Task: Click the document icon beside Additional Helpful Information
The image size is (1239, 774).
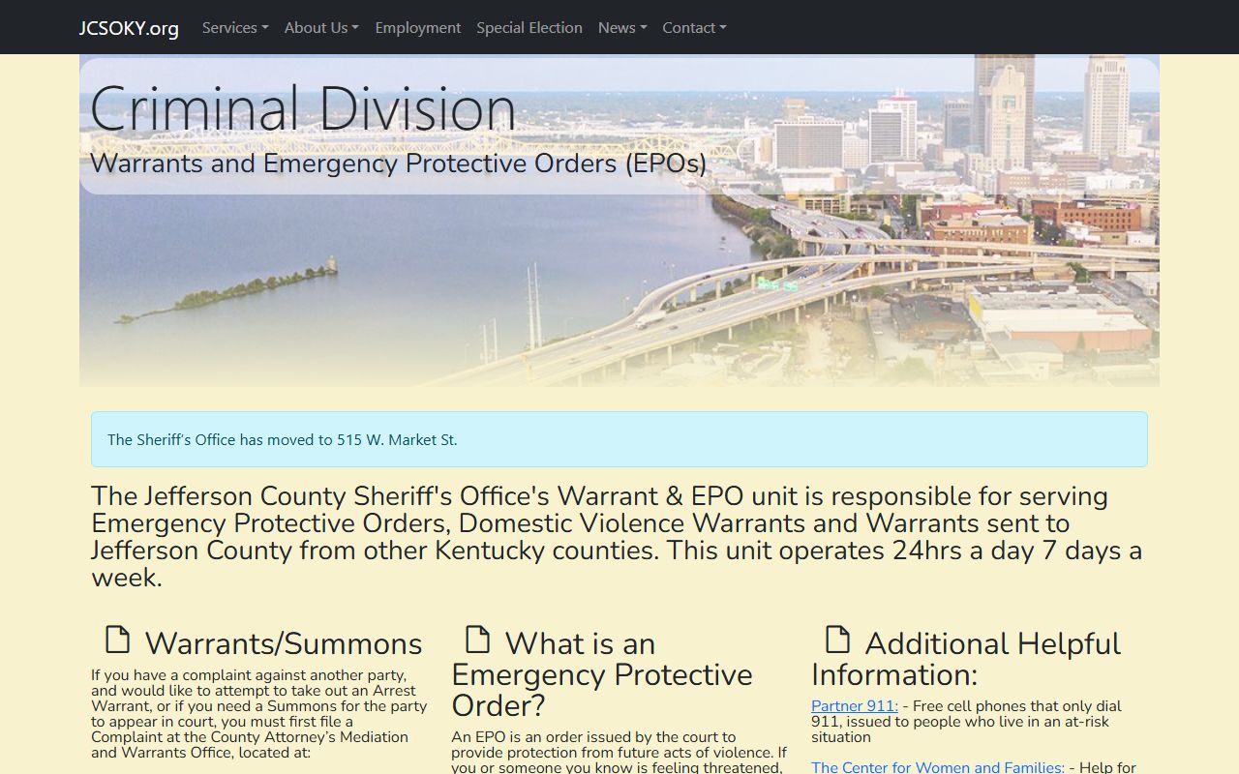Action: point(837,640)
